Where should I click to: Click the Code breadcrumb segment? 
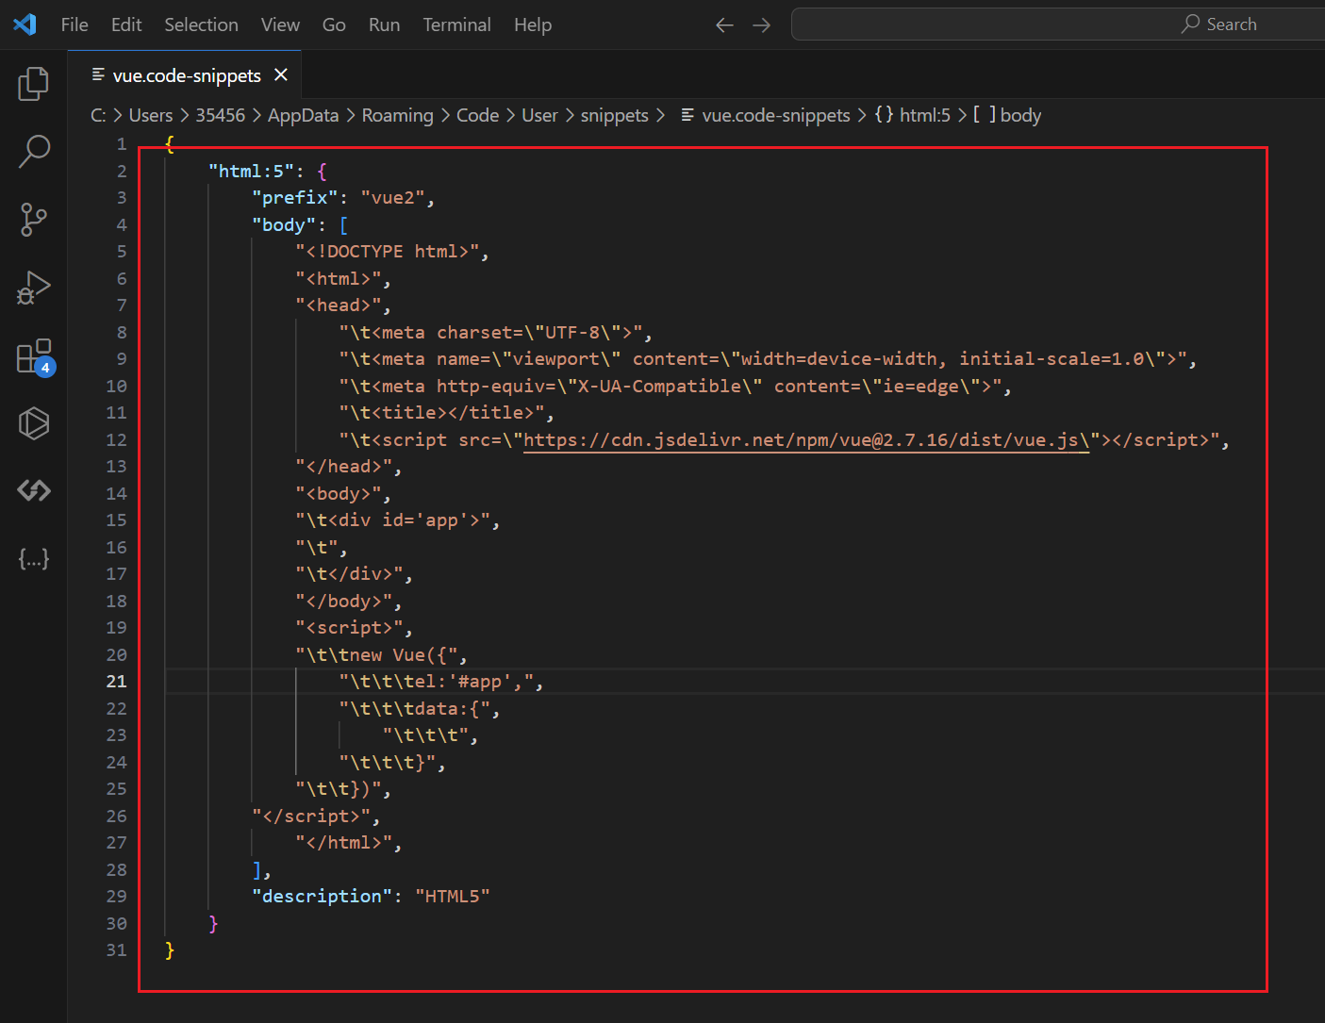pos(477,115)
